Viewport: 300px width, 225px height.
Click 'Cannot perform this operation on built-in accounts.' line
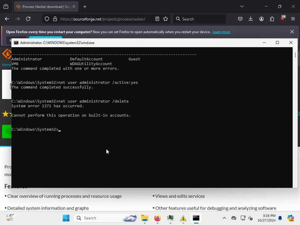[x=71, y=115]
